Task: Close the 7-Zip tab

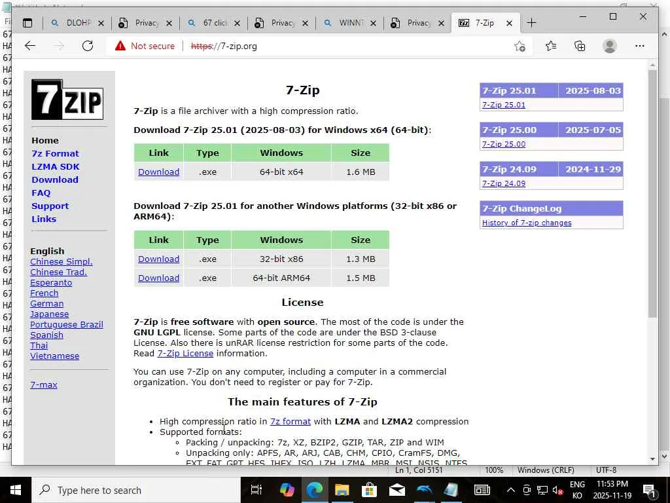Action: pos(509,23)
